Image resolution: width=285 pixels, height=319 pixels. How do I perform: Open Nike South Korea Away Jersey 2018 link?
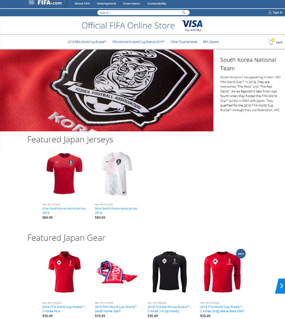pos(116,210)
